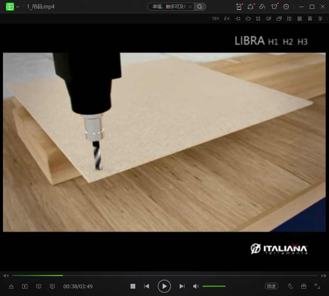This screenshot has height=296, width=329.
Task: Clear the search box text with X
Action: [x=190, y=7]
